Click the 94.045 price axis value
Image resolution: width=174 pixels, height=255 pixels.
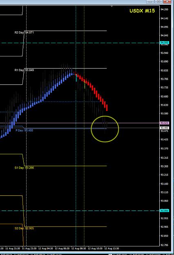(x=164, y=35)
